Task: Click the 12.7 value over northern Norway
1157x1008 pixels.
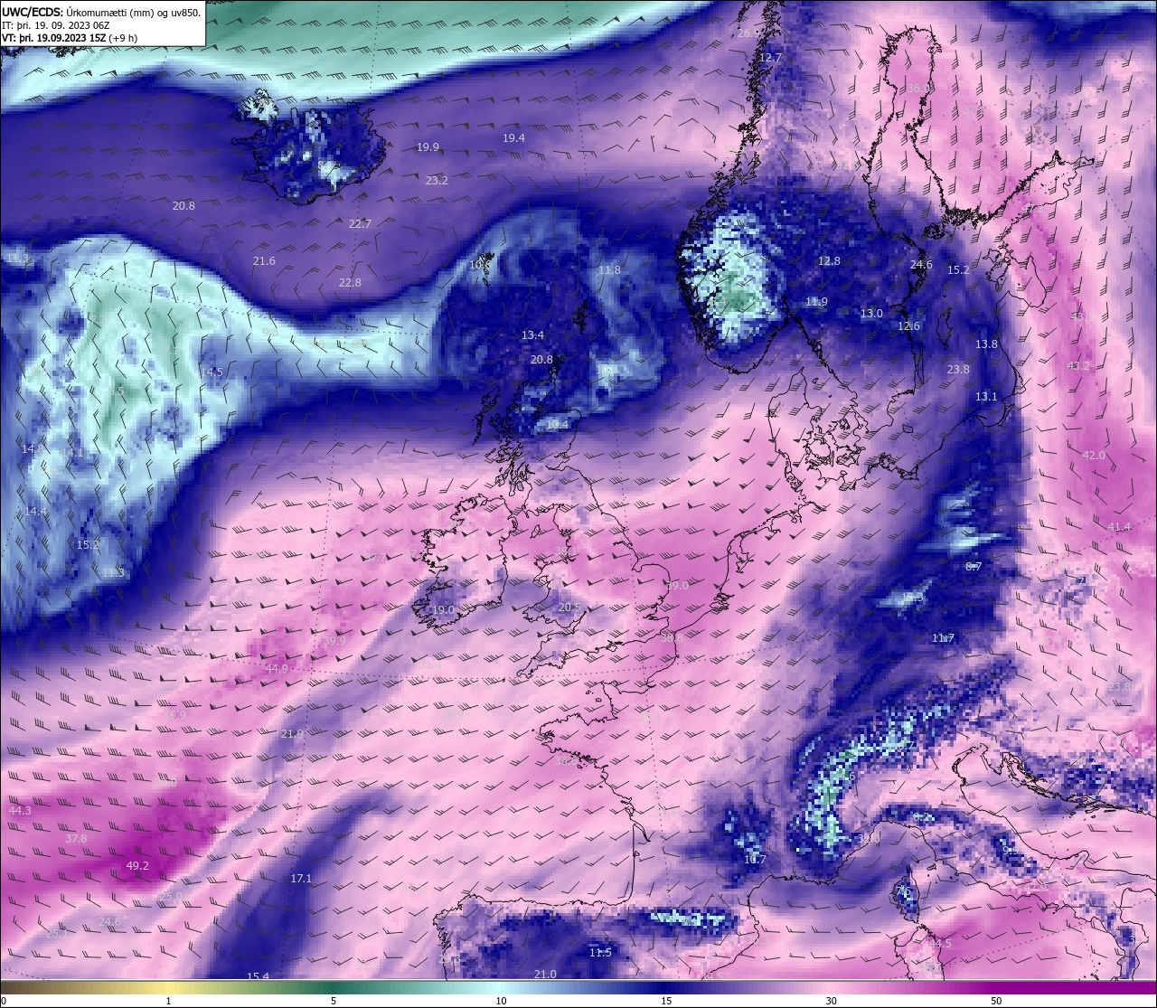Action: (x=770, y=57)
